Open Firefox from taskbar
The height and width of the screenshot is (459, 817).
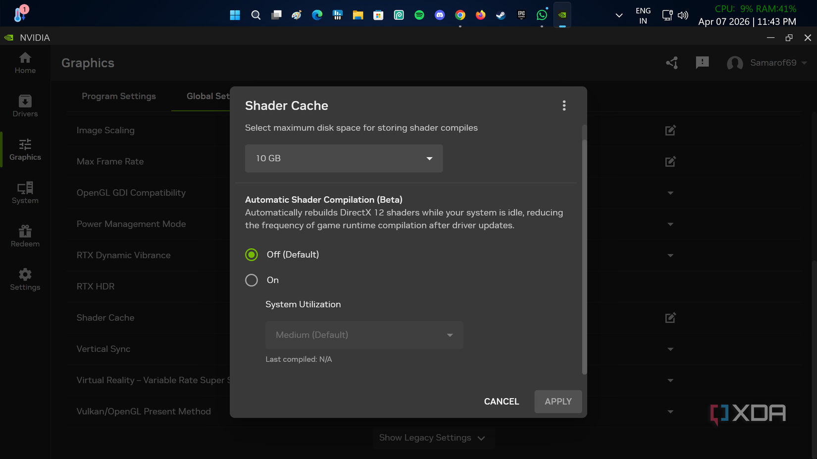tap(480, 15)
